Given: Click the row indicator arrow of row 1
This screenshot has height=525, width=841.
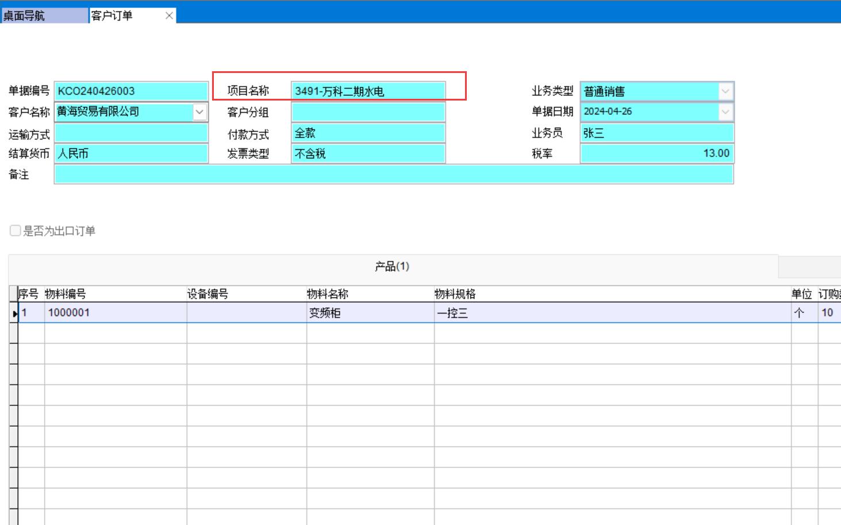Looking at the screenshot, I should [14, 314].
